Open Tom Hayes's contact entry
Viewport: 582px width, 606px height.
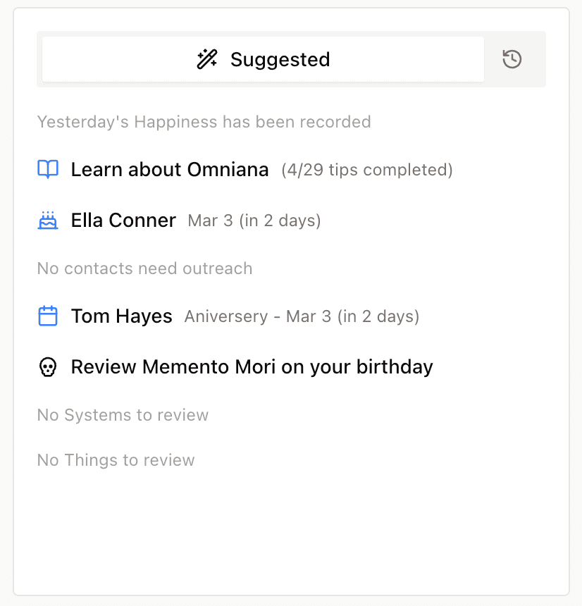click(x=121, y=316)
